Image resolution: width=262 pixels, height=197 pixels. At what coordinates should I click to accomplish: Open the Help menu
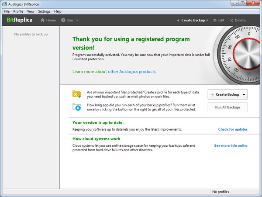(58, 11)
